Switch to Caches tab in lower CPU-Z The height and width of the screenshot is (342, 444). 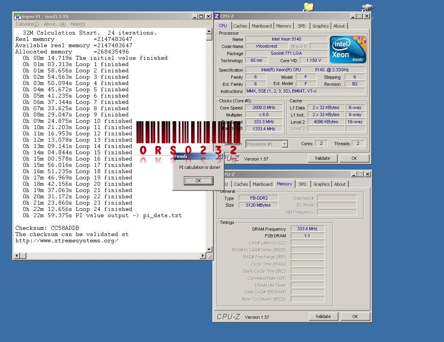[241, 184]
